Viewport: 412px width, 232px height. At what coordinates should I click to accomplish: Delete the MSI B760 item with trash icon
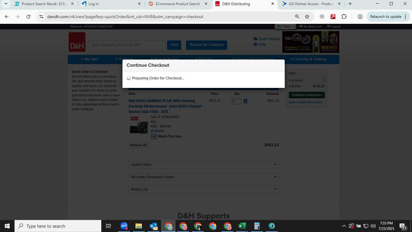coord(246,101)
